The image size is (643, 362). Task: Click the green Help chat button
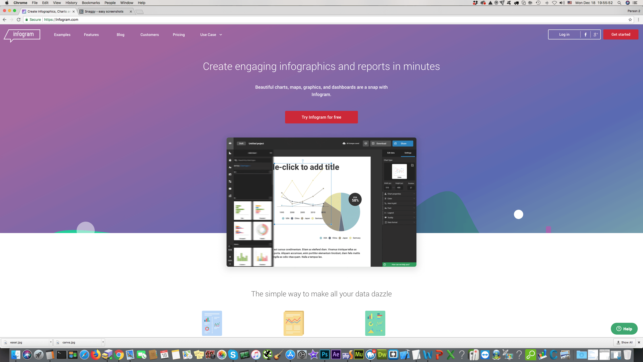click(624, 329)
